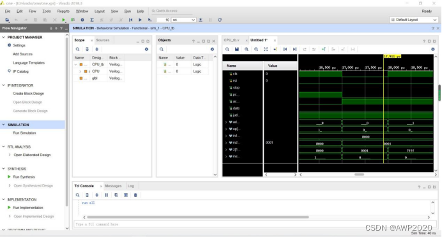
Task: Click the waveform Zoom In icon
Action: click(x=247, y=49)
